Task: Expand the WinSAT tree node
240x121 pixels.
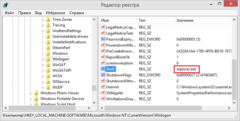Action: click(43, 65)
